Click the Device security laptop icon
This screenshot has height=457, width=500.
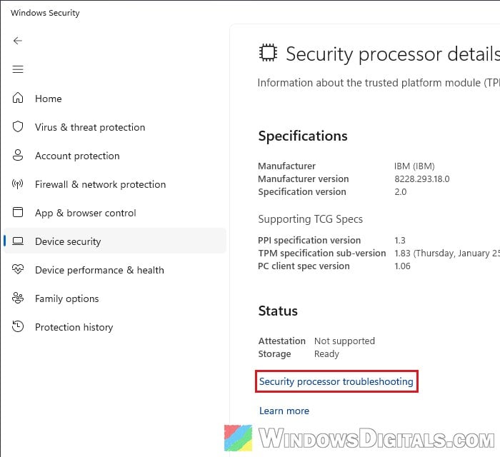pyautogui.click(x=18, y=241)
